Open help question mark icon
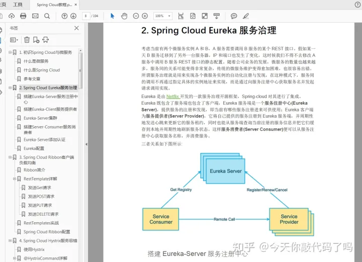The width and height of the screenshot is (362, 262). pos(357,5)
